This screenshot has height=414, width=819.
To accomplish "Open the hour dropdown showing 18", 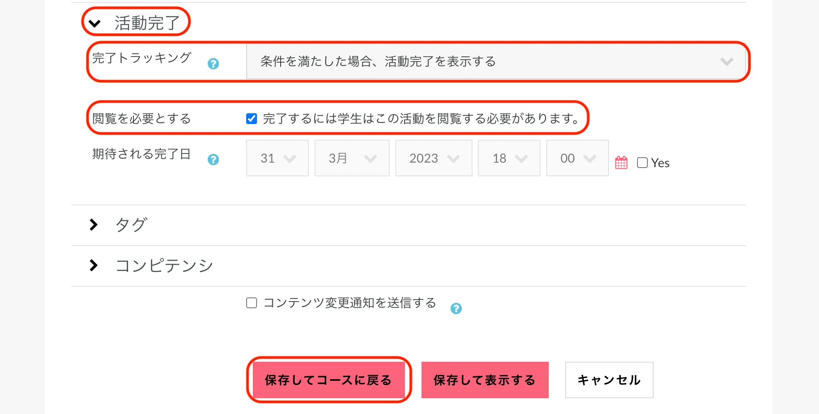I will point(509,158).
